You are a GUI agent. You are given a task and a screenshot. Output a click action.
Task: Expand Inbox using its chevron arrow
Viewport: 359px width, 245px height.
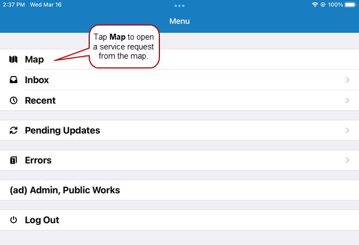(x=347, y=80)
